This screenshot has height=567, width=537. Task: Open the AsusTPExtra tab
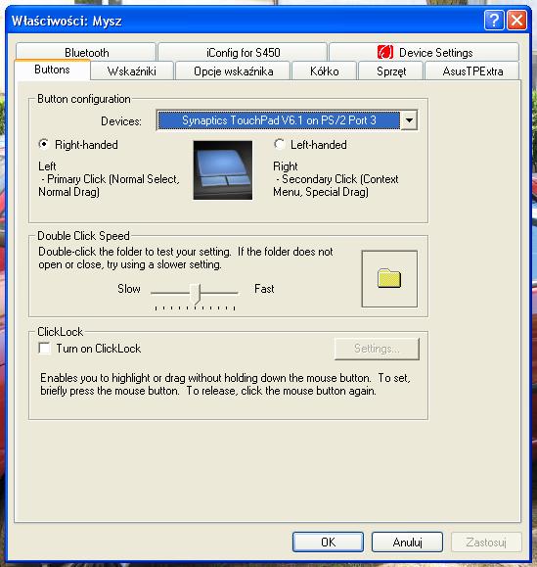tap(472, 71)
